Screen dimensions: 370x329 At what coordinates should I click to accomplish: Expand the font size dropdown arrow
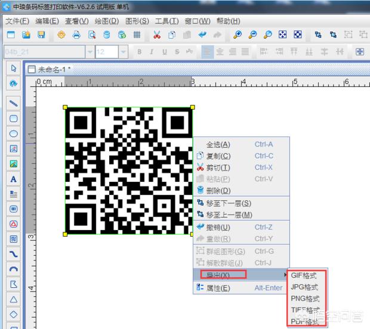(x=123, y=52)
